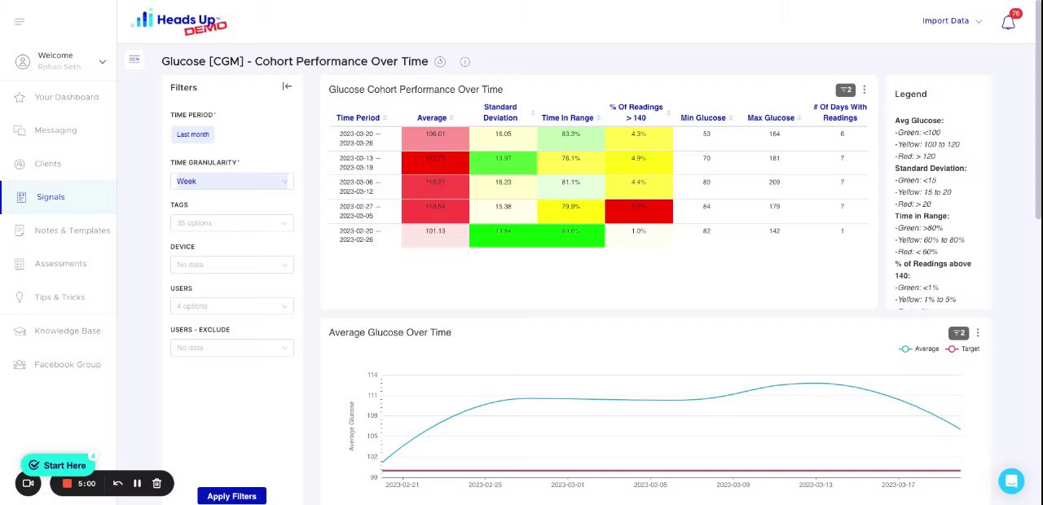The width and height of the screenshot is (1043, 505).
Task: Click the Notes & Templates icon
Action: click(20, 231)
